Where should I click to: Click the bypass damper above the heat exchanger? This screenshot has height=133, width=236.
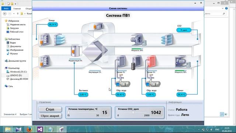point(98,26)
